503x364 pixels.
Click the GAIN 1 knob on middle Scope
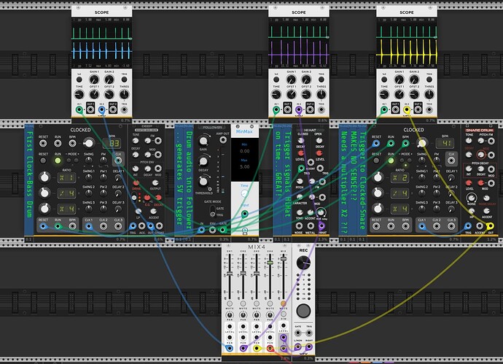291,80
